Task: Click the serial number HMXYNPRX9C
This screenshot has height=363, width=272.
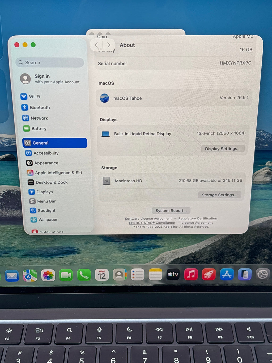Action: click(235, 63)
